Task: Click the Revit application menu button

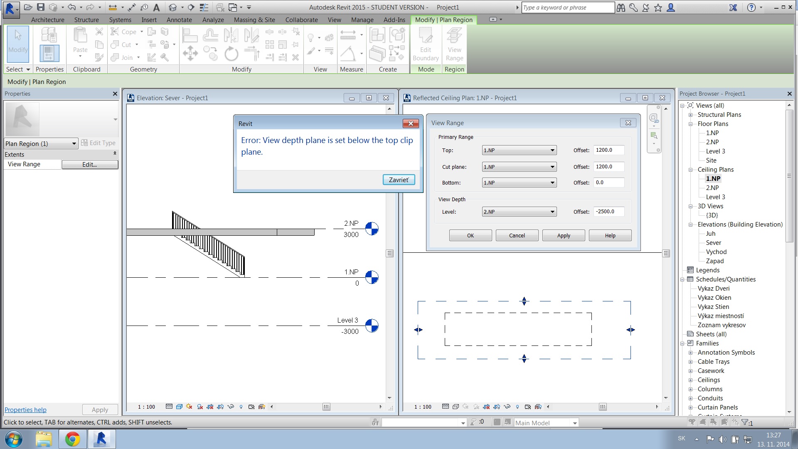Action: click(10, 8)
